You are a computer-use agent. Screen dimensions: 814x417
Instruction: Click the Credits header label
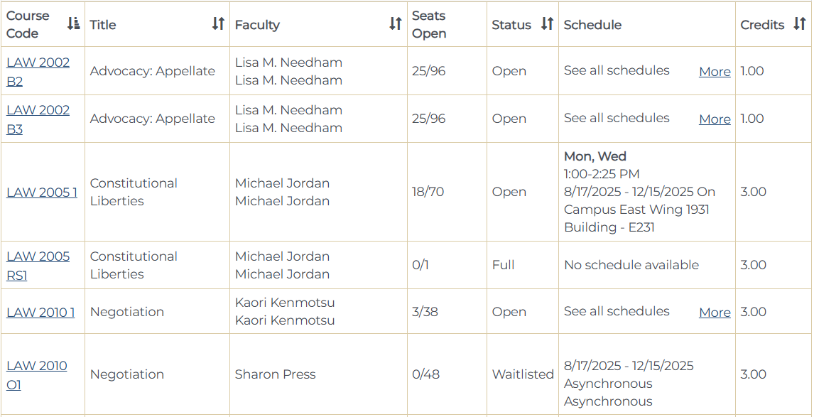pos(762,25)
